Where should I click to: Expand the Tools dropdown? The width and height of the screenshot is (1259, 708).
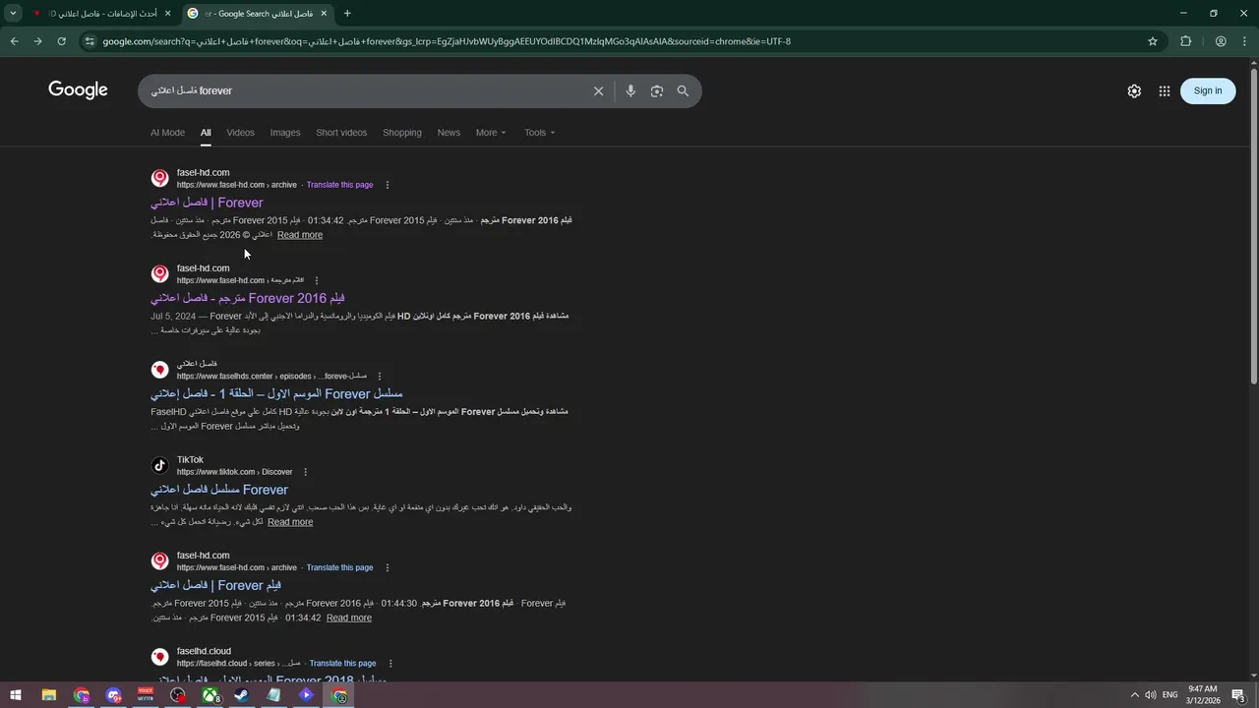pos(539,133)
